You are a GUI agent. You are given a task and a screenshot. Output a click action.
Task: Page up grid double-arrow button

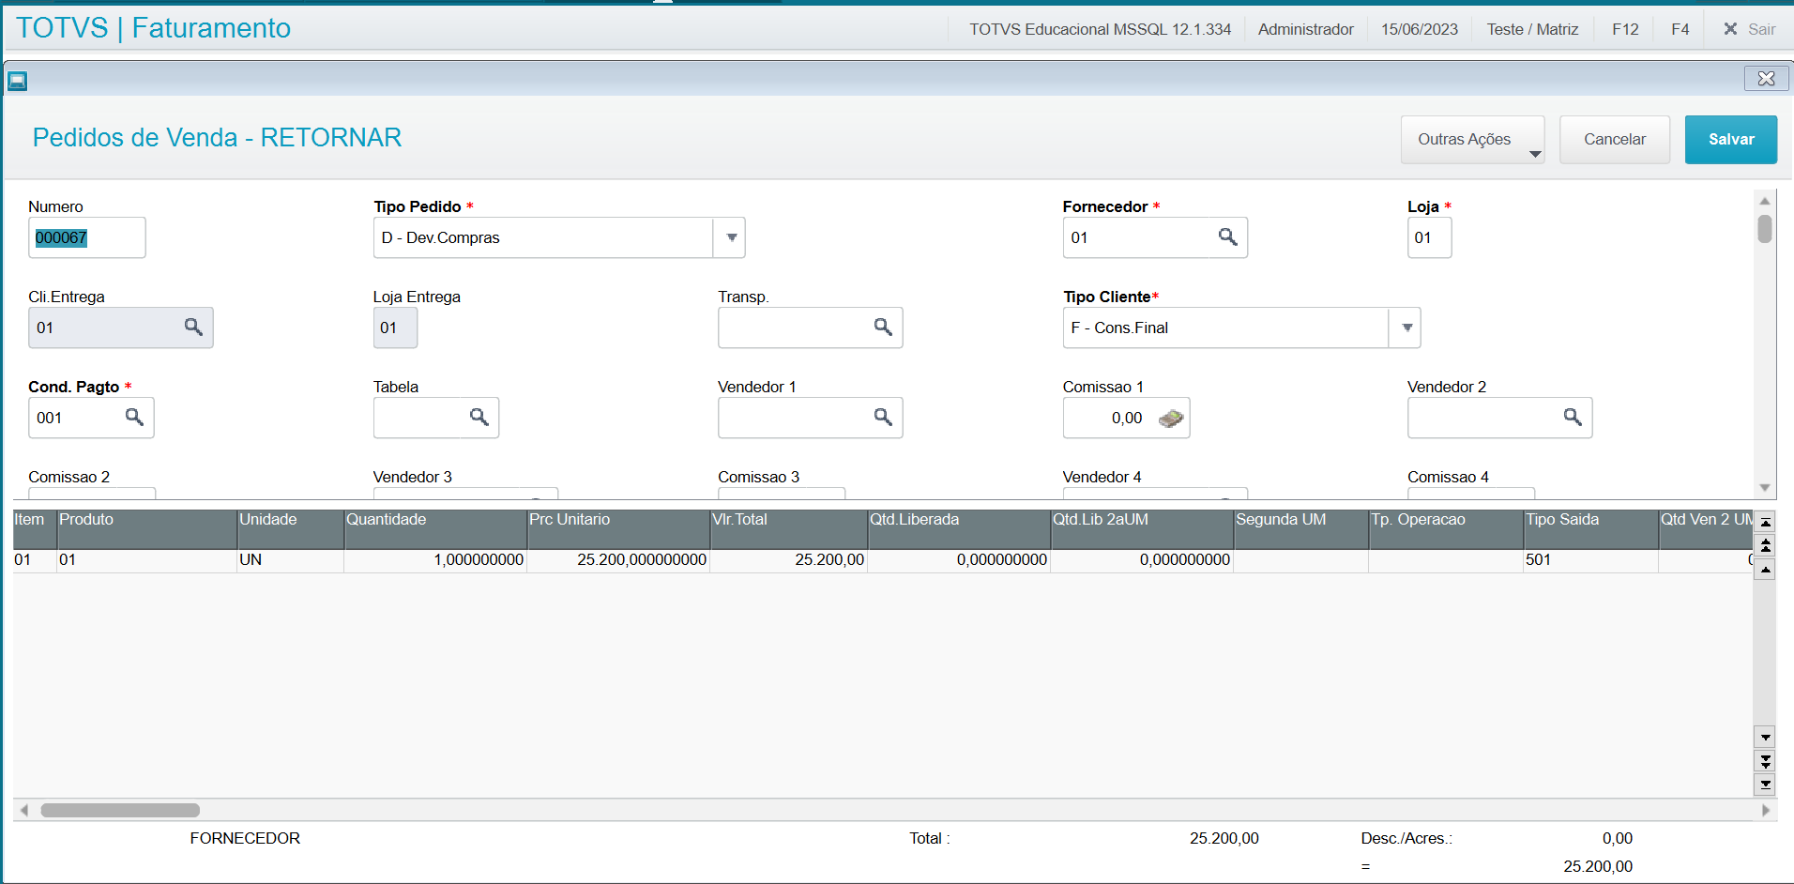pyautogui.click(x=1766, y=545)
